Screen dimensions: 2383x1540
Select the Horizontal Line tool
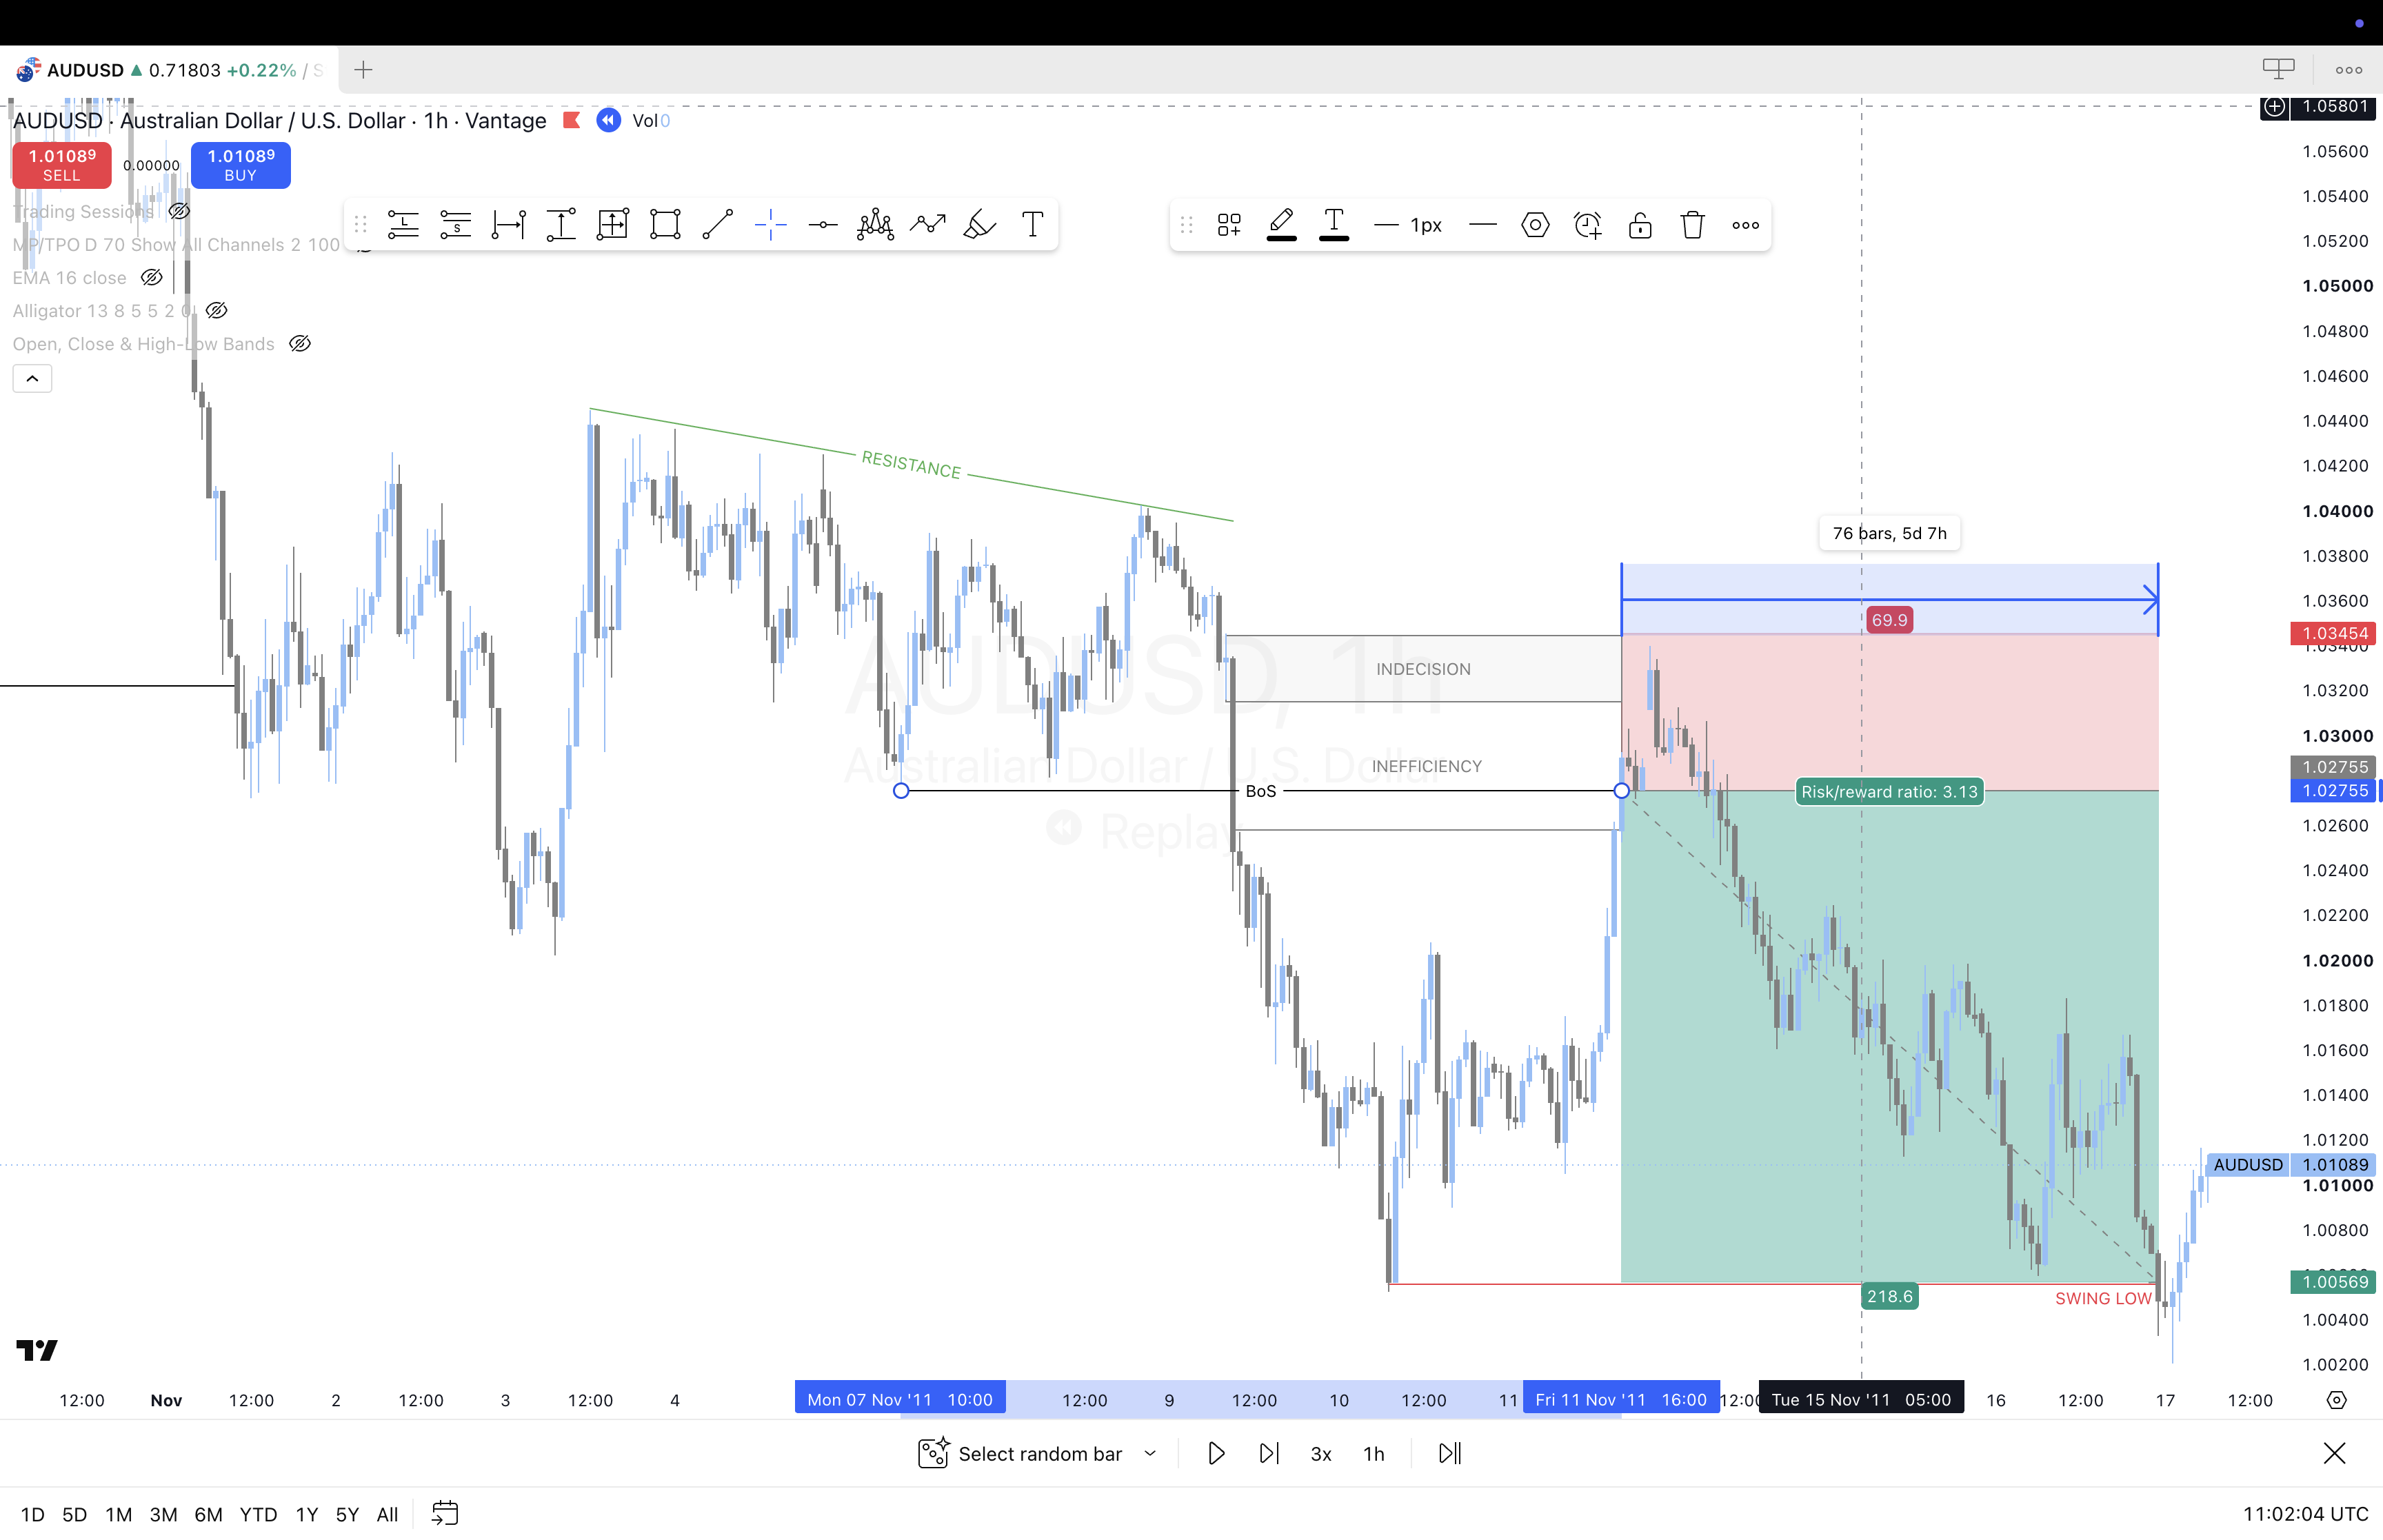823,225
